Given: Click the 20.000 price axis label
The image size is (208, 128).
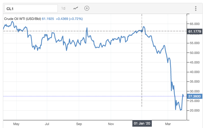Looking at the screenshot, I should point(195,110).
